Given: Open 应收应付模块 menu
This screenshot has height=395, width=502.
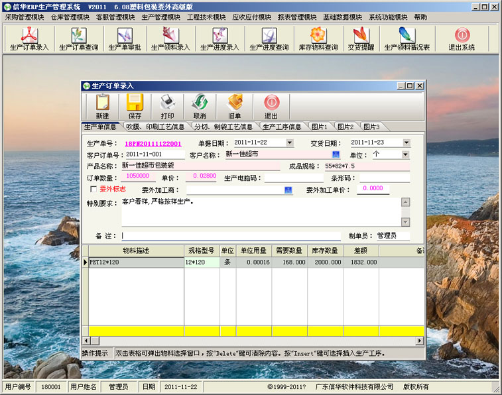Looking at the screenshot, I should [252, 17].
